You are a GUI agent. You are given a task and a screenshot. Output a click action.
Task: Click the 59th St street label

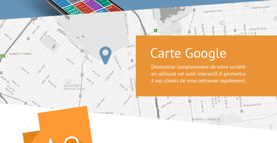pyautogui.click(x=15, y=84)
